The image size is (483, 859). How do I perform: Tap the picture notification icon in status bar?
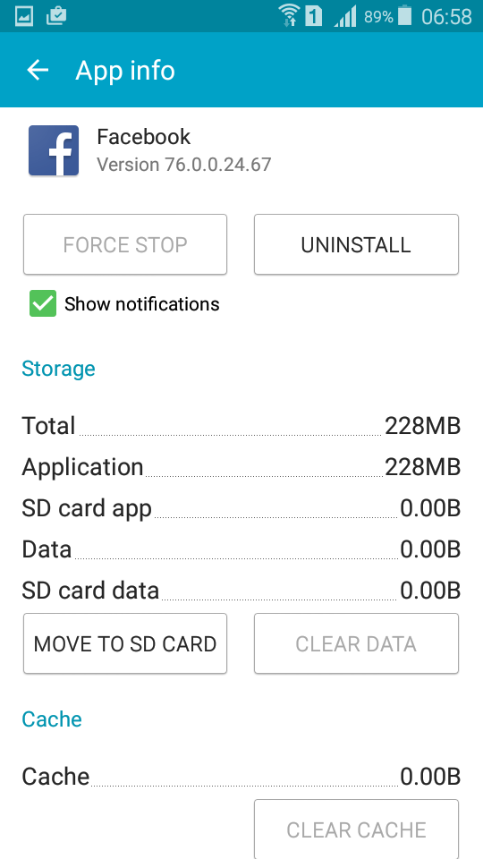[x=23, y=16]
